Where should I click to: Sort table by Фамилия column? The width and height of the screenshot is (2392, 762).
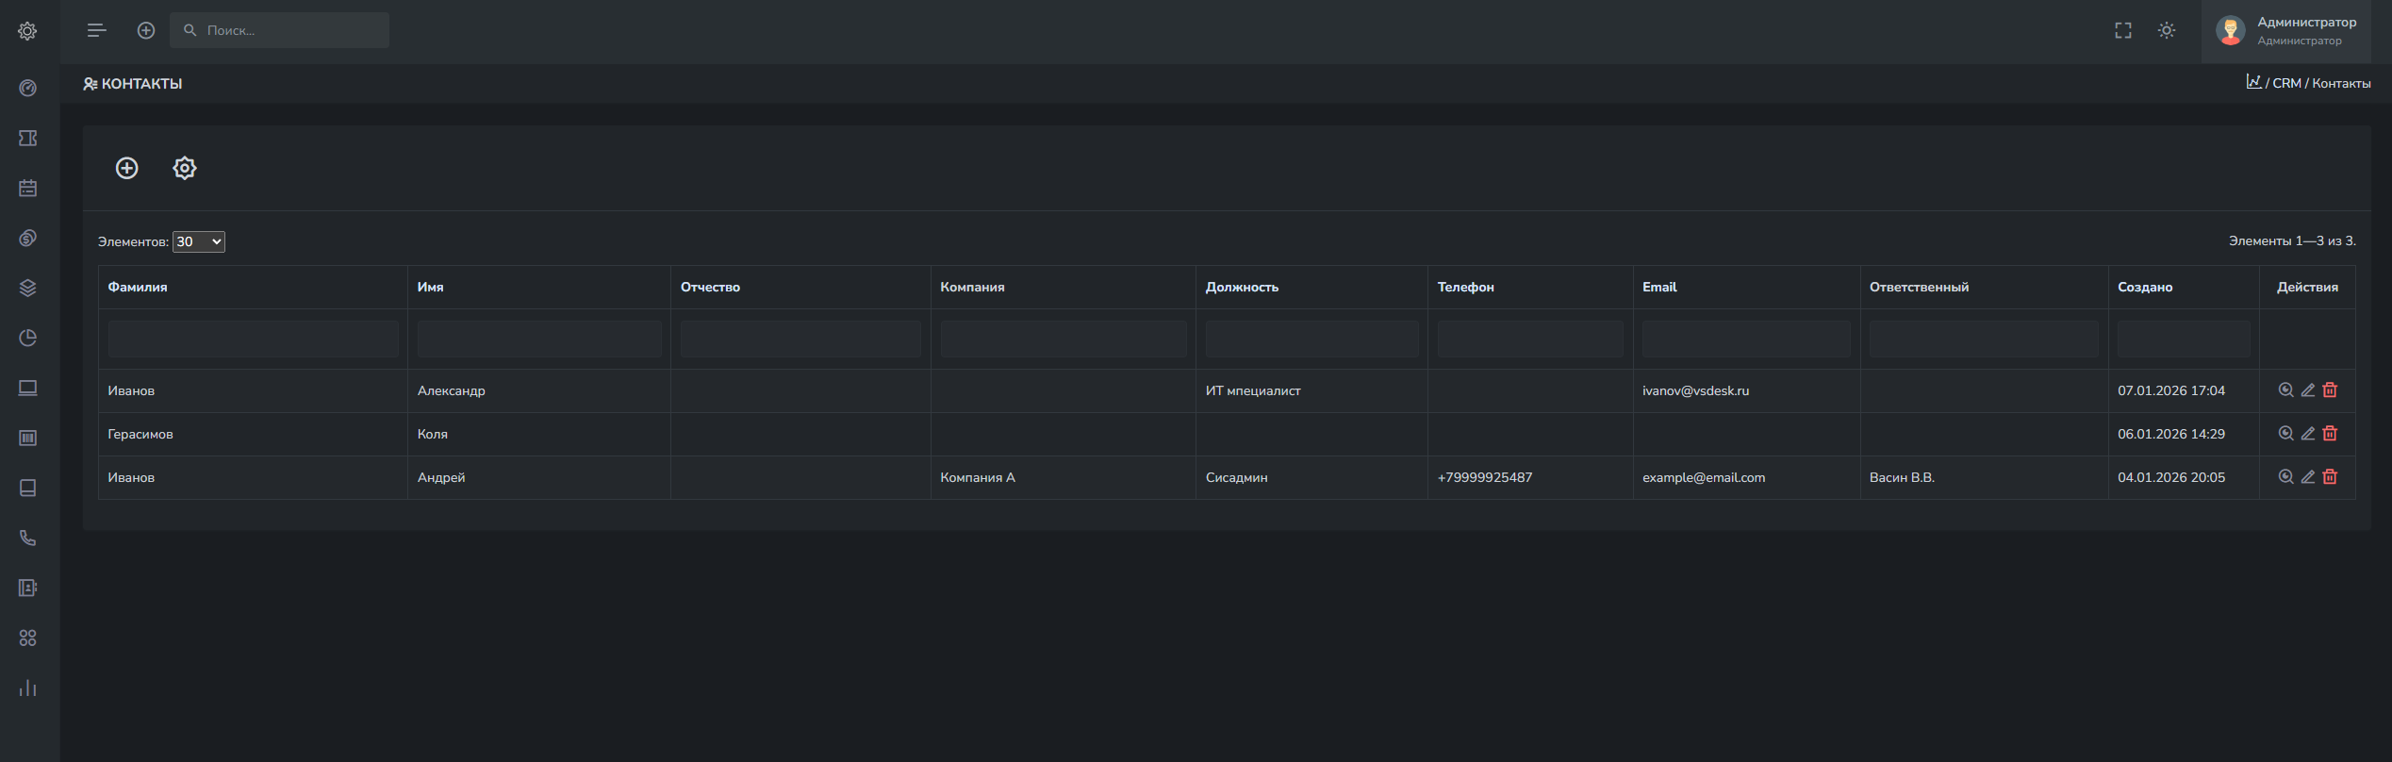[x=138, y=288]
